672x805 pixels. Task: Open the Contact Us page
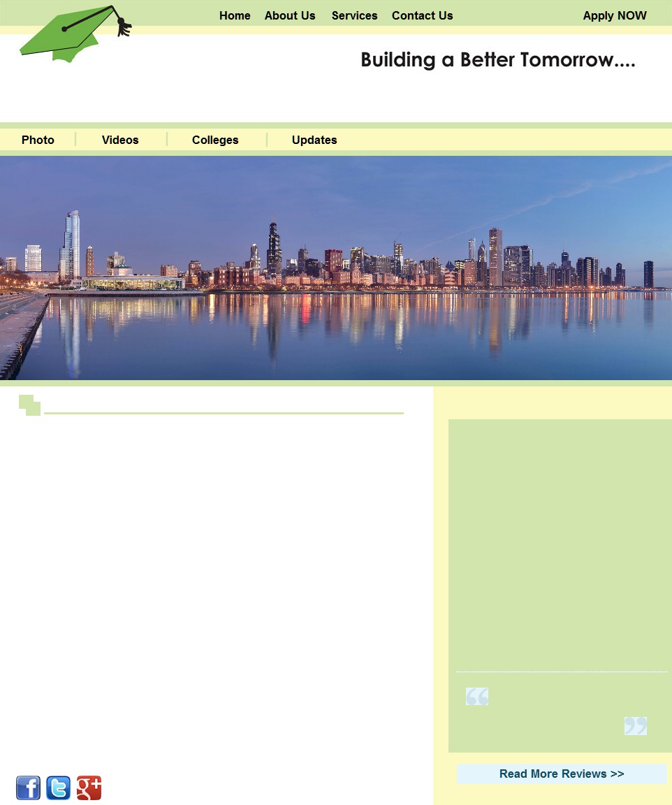coord(422,16)
